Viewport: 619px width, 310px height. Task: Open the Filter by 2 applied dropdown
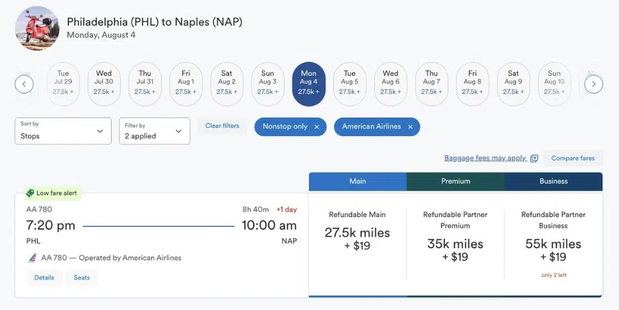(x=154, y=131)
